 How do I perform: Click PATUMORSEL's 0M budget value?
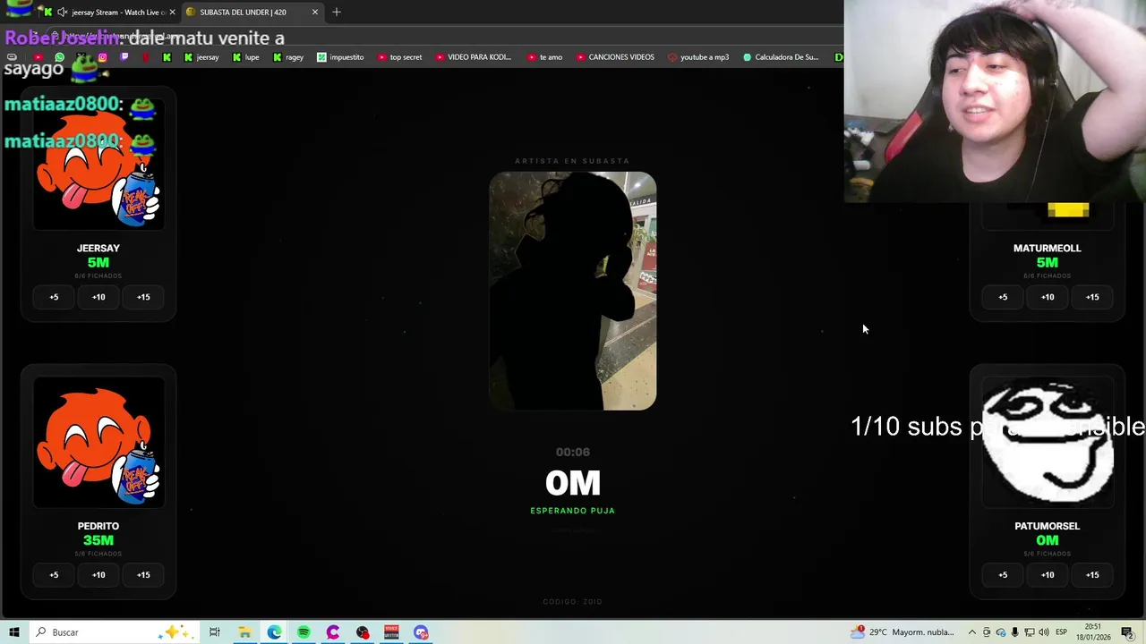click(1048, 540)
